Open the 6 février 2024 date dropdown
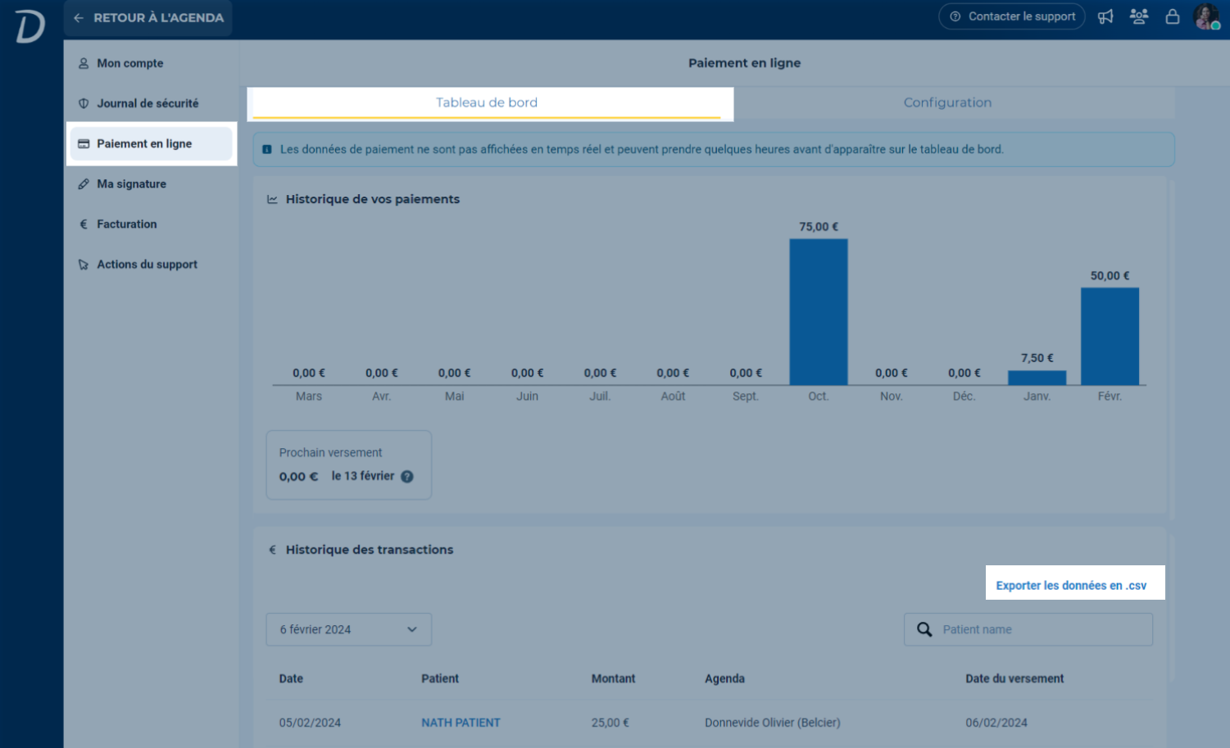 [348, 629]
